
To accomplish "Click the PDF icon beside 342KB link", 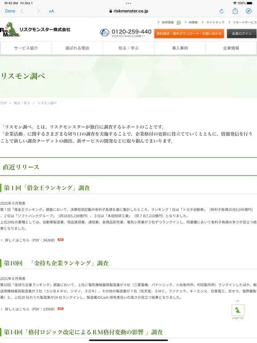I will click(x=61, y=240).
